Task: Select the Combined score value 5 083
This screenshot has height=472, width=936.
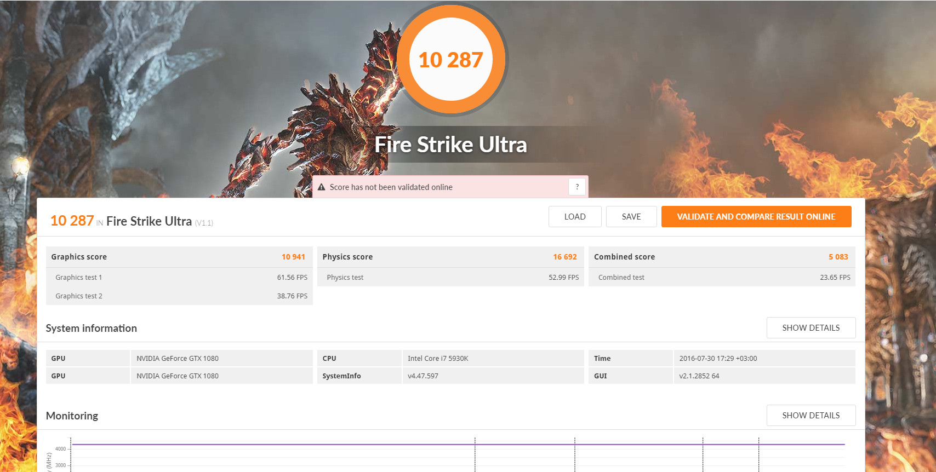Action: (838, 257)
